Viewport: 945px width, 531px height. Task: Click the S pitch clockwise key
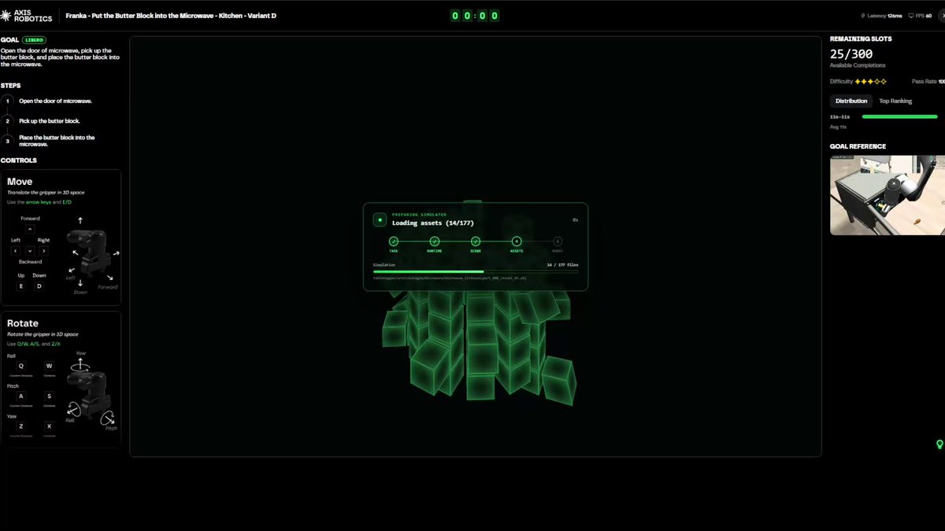click(x=49, y=396)
